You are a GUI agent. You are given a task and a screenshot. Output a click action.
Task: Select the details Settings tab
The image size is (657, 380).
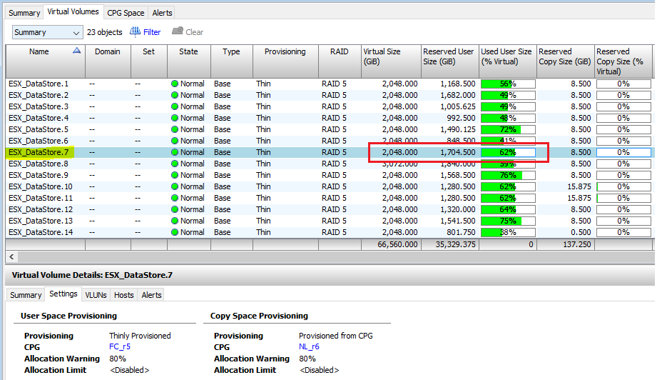[63, 294]
